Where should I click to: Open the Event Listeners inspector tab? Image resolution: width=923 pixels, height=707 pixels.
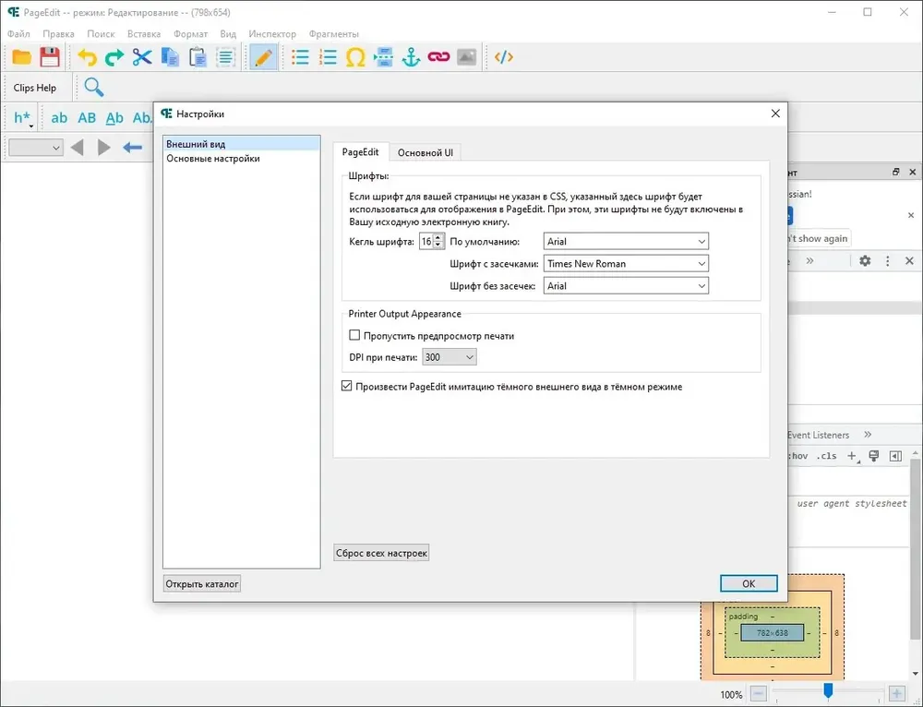[818, 435]
